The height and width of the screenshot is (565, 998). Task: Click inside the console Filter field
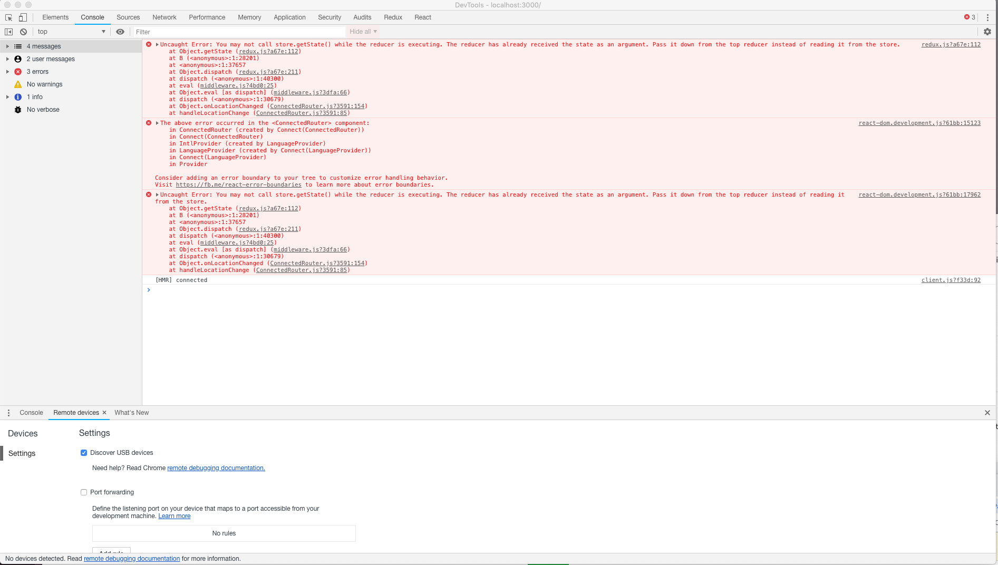click(237, 32)
